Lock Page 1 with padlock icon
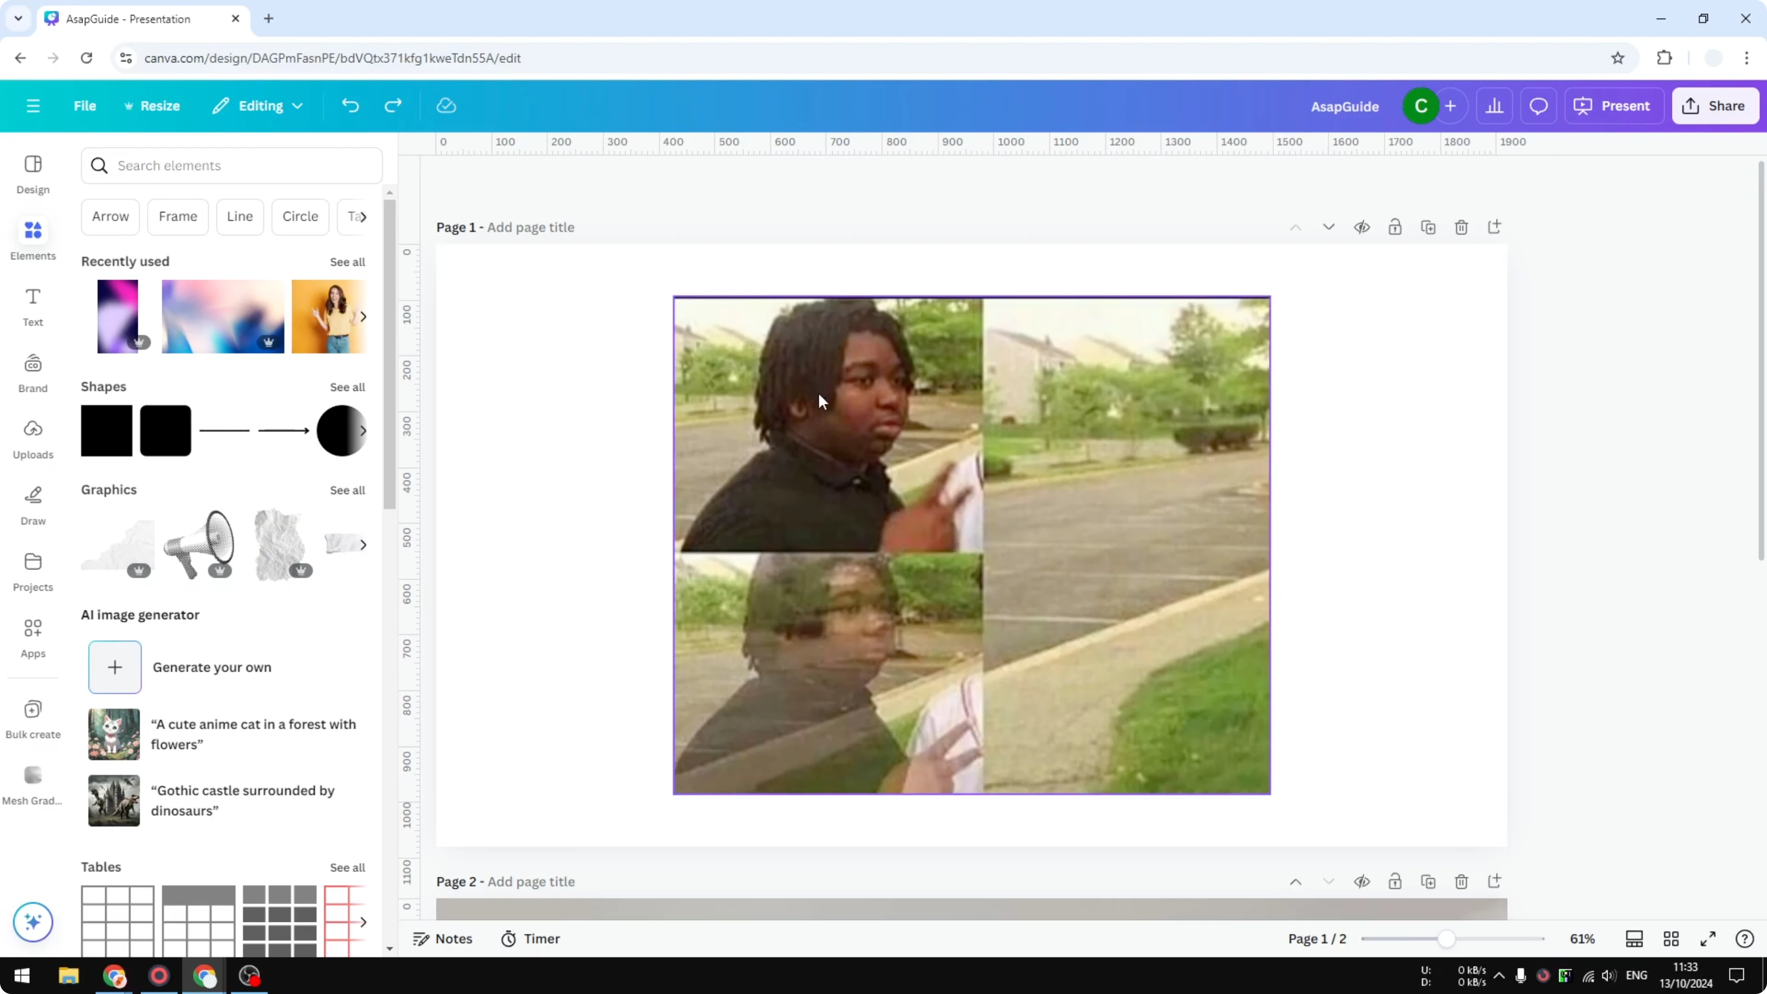Viewport: 1767px width, 994px height. pos(1394,227)
